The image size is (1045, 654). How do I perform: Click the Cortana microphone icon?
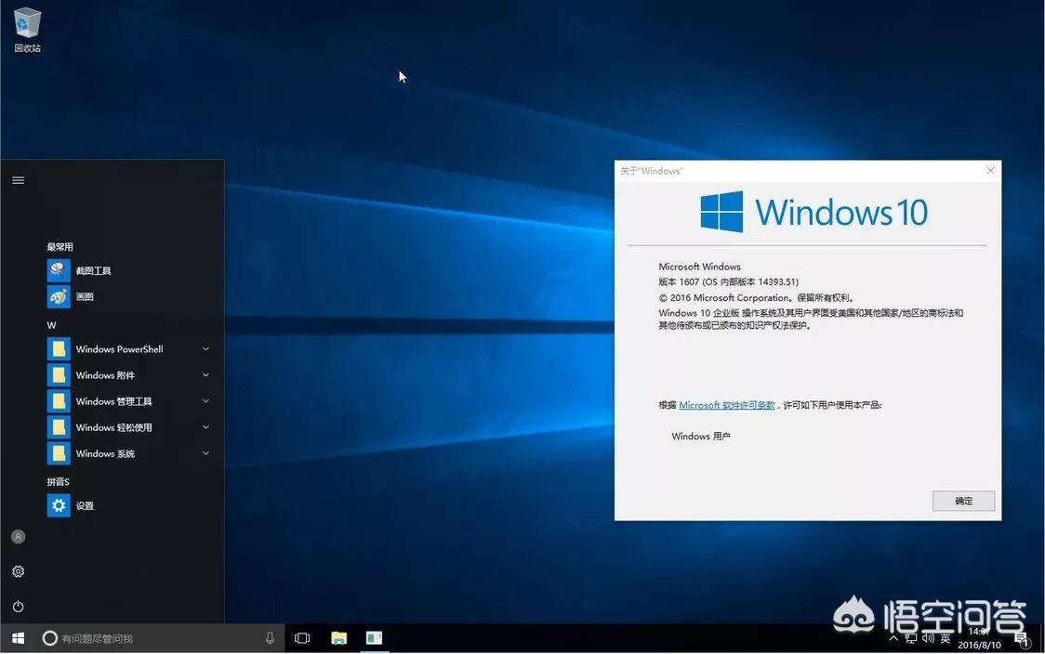(x=270, y=638)
